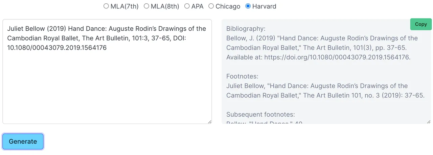Choose the MLA(8th) radio option
Image resolution: width=433 pixels, height=155 pixels.
146,6
